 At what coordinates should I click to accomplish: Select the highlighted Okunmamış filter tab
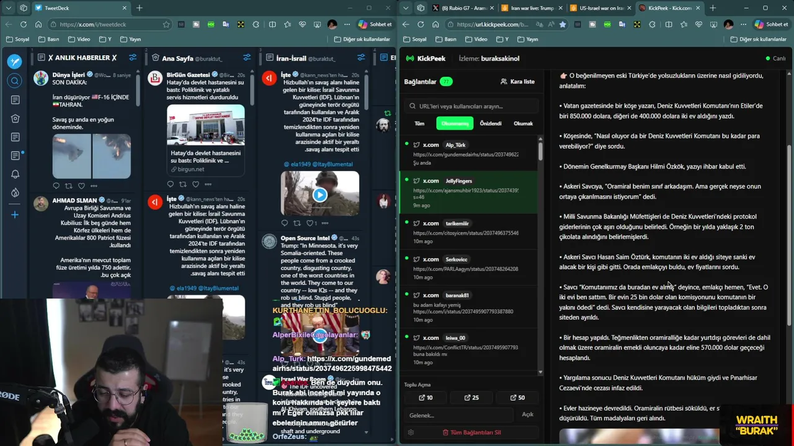[455, 123]
